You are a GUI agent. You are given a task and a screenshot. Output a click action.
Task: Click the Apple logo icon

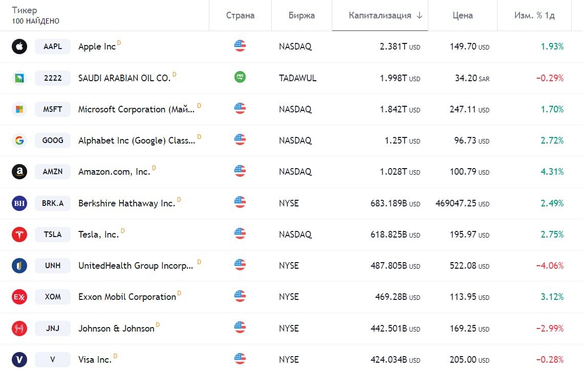(19, 46)
